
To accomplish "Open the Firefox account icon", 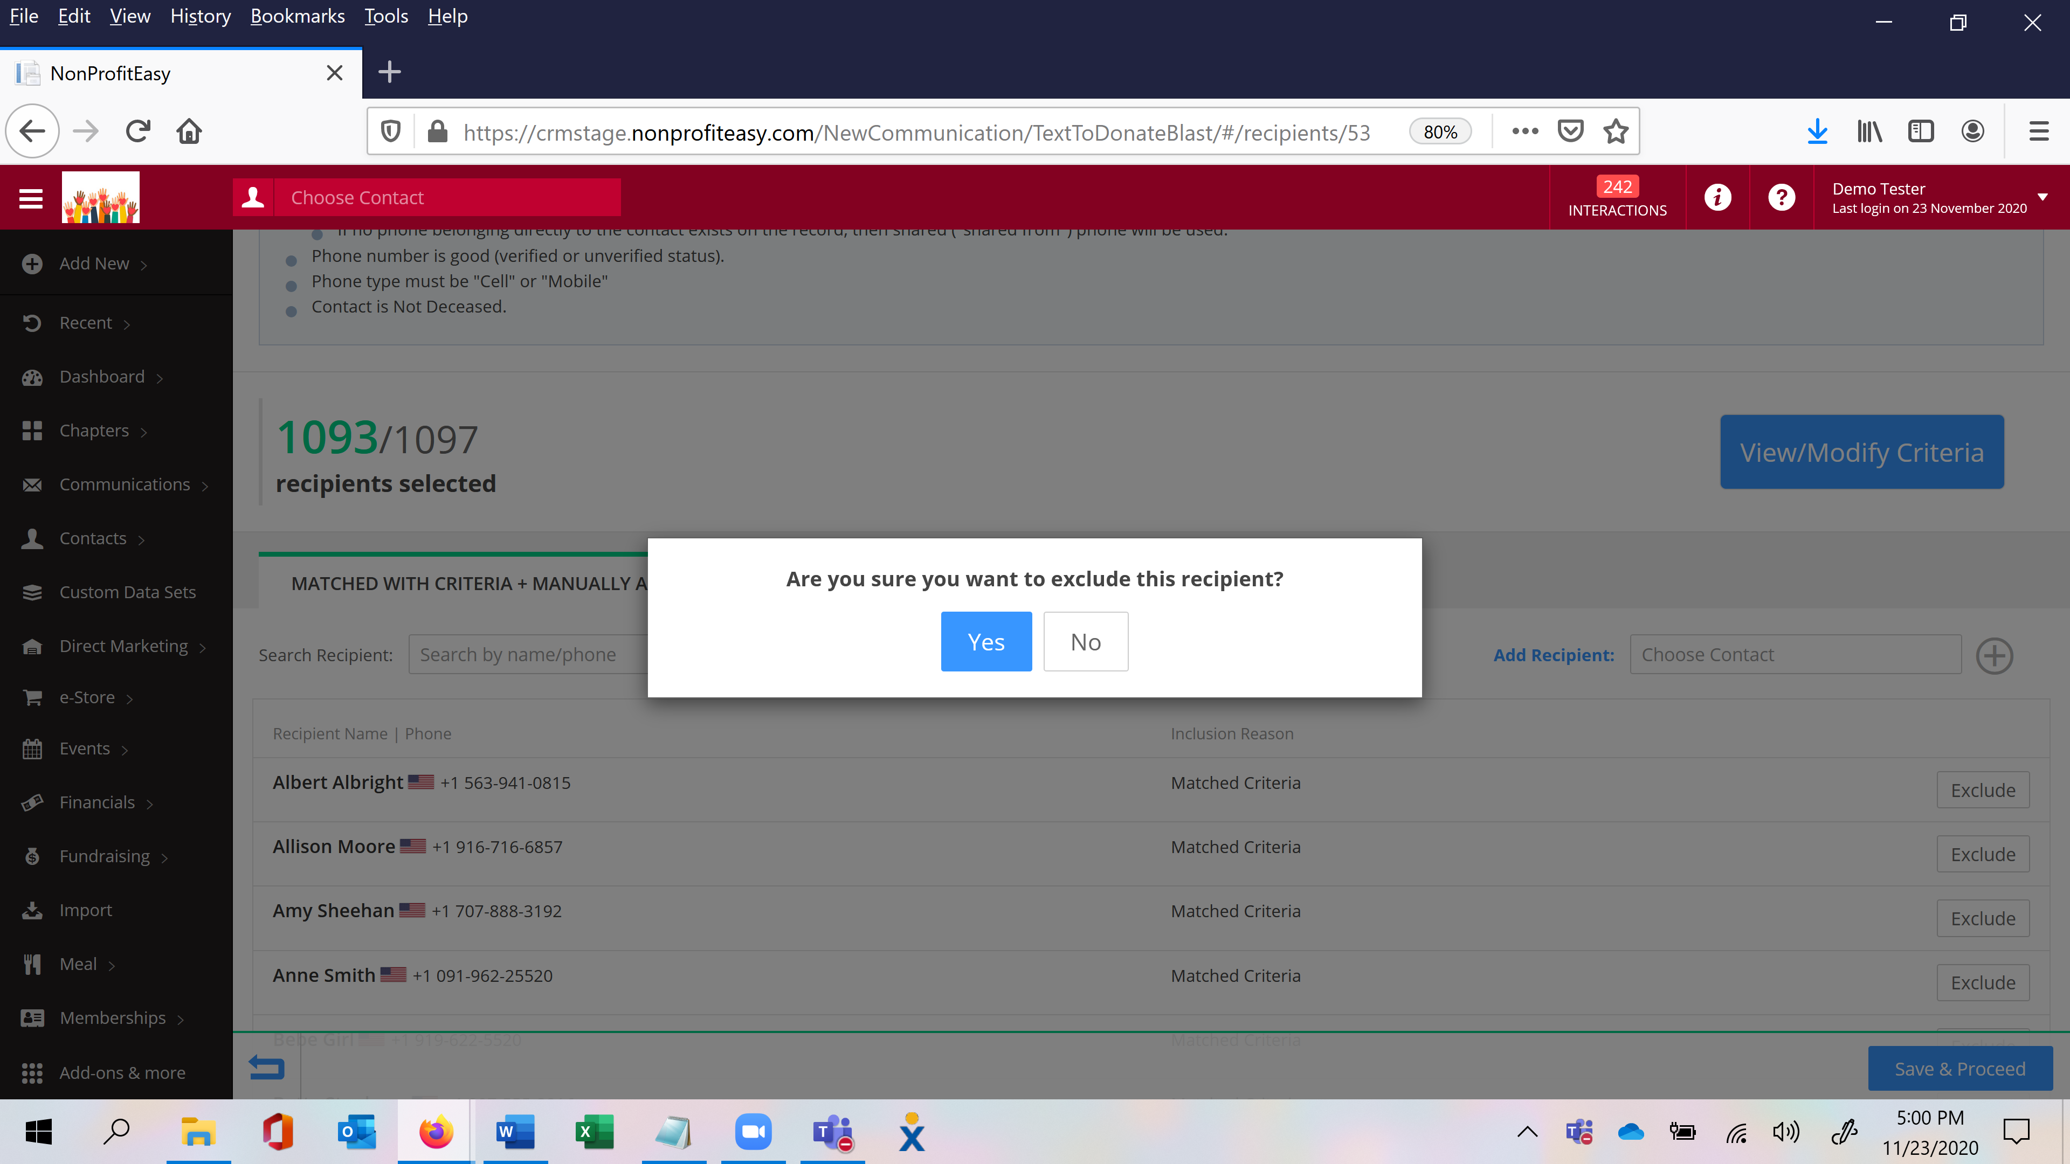I will 1973,131.
